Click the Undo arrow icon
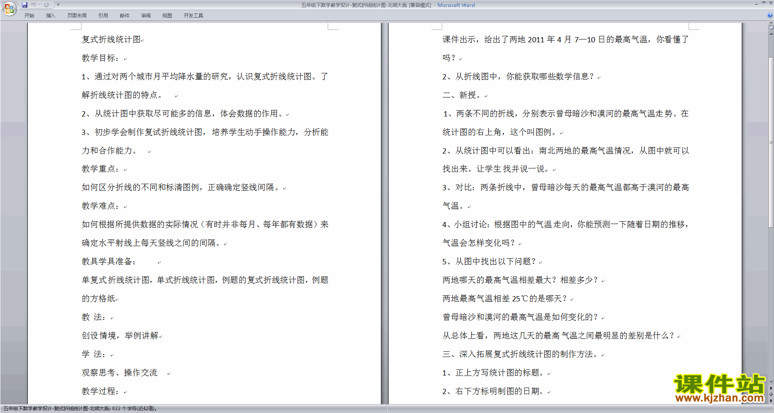 [x=33, y=5]
